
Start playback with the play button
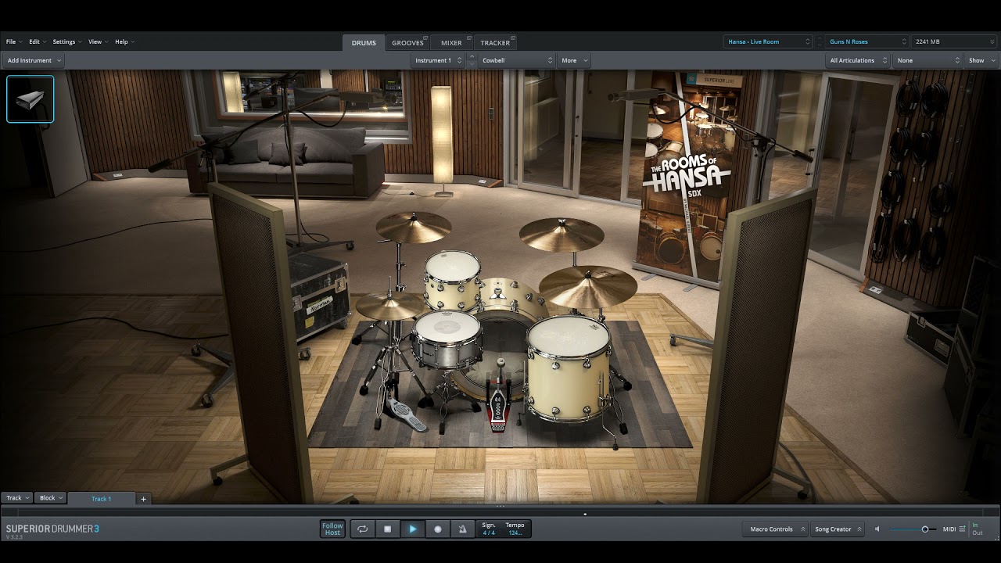click(413, 529)
